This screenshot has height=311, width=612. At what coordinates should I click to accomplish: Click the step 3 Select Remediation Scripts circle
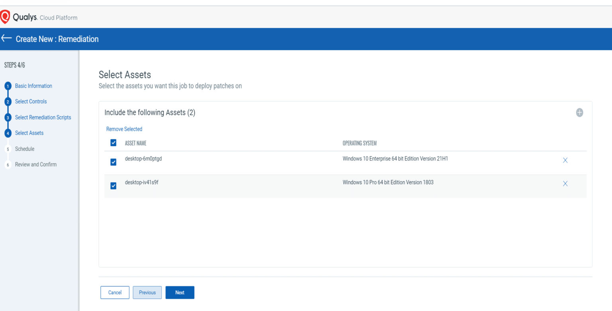click(x=8, y=117)
